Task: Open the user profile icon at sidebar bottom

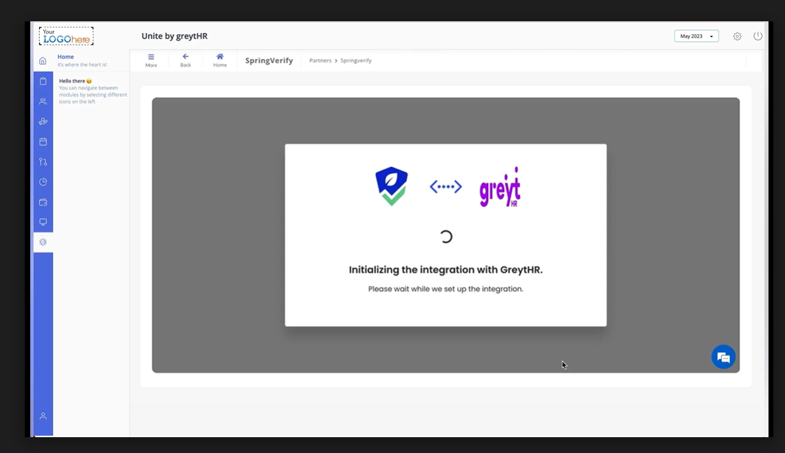Action: [x=43, y=416]
